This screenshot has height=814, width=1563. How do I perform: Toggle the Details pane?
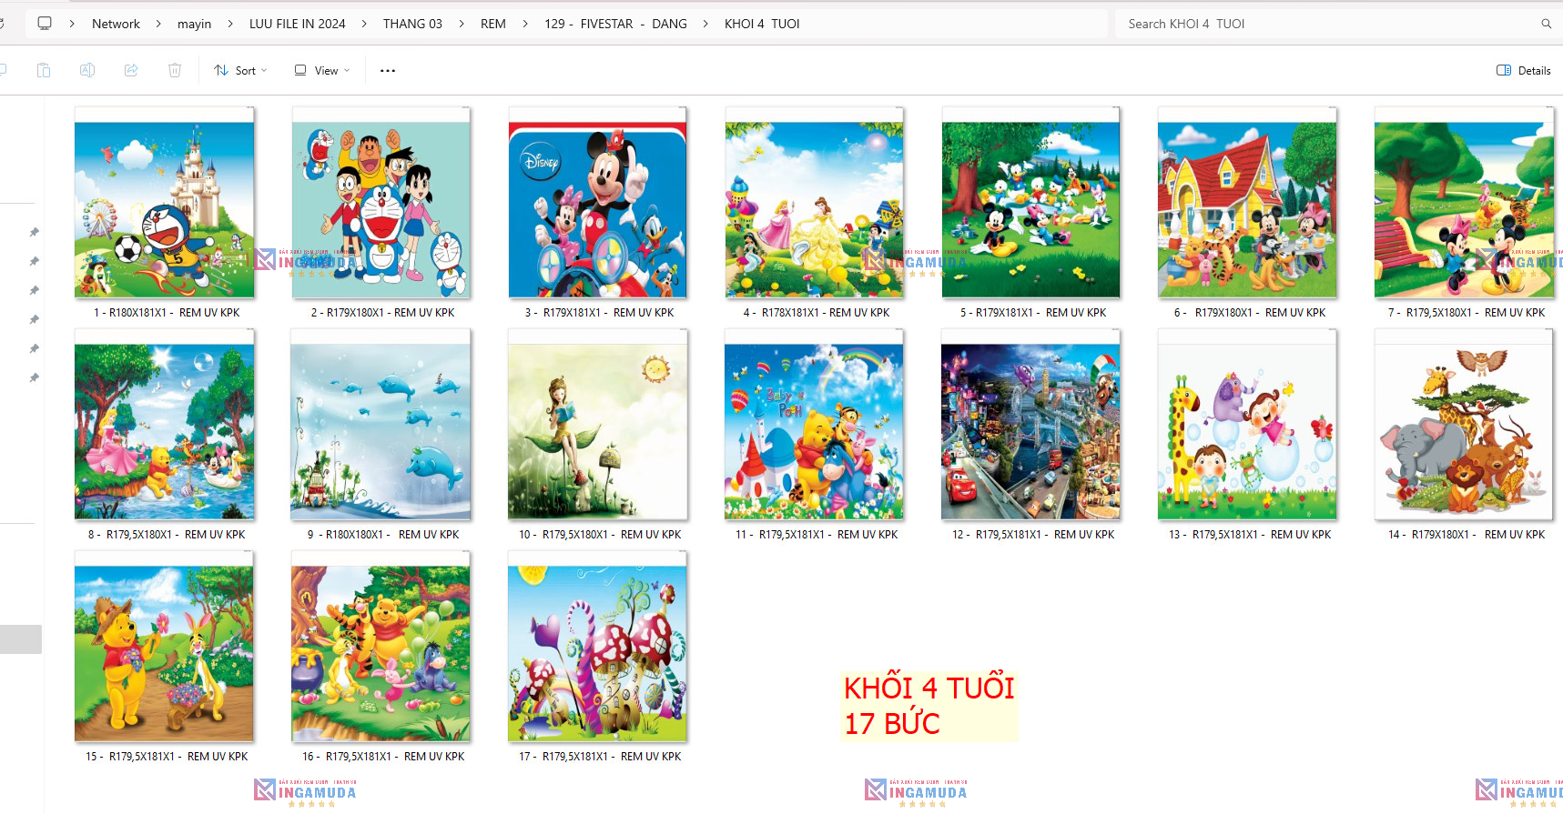[x=1524, y=70]
